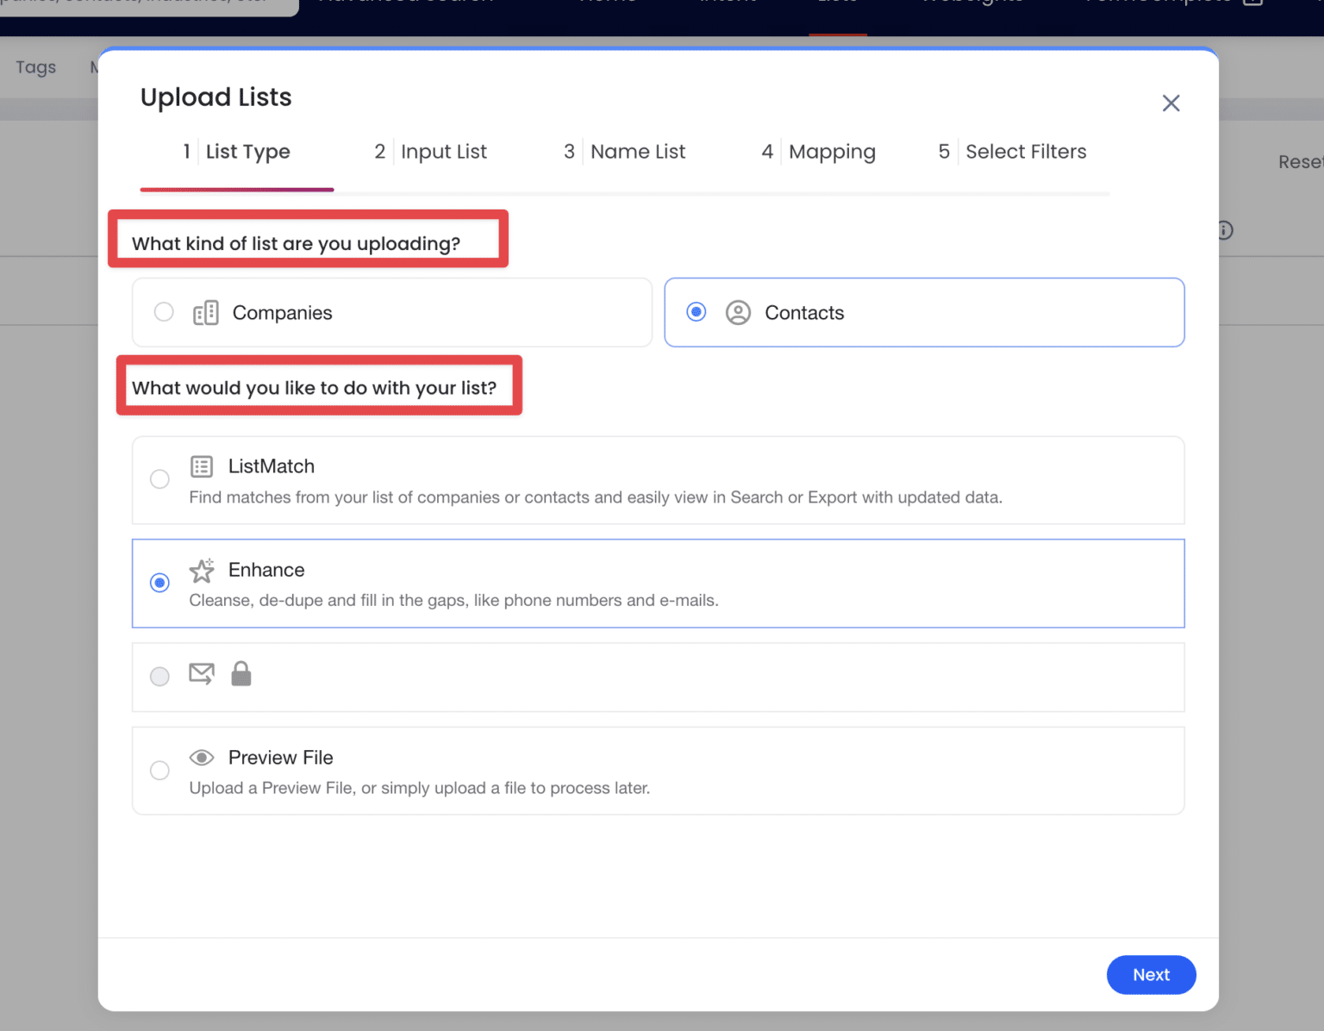
Task: Open the Lists item in the top navigation
Action: point(837,4)
